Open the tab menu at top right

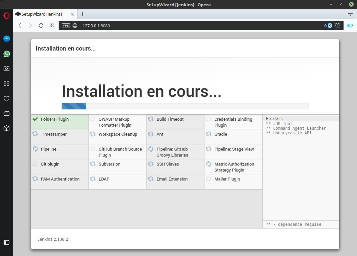(350, 14)
